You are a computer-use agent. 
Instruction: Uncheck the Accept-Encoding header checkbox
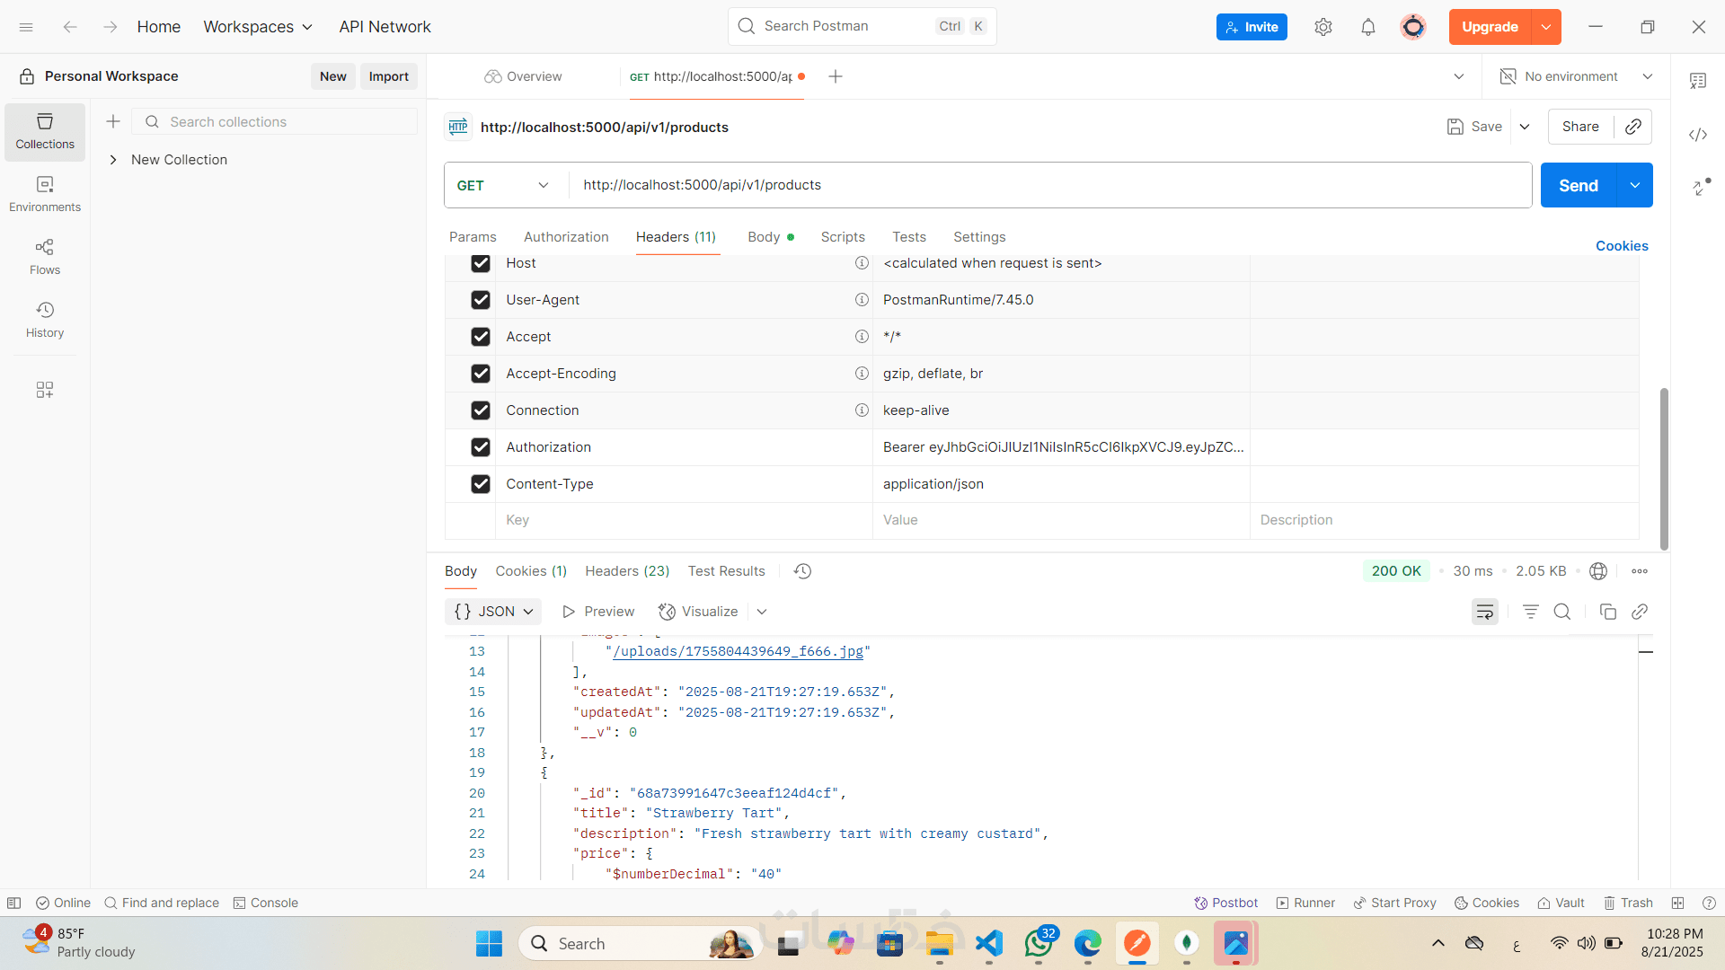(481, 374)
